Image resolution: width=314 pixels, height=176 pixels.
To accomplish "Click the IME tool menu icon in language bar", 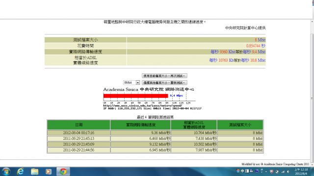I will point(252,171).
